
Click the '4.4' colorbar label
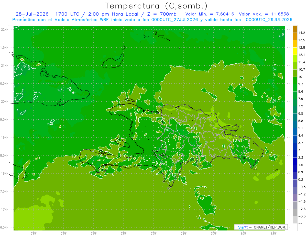[x=301, y=136]
